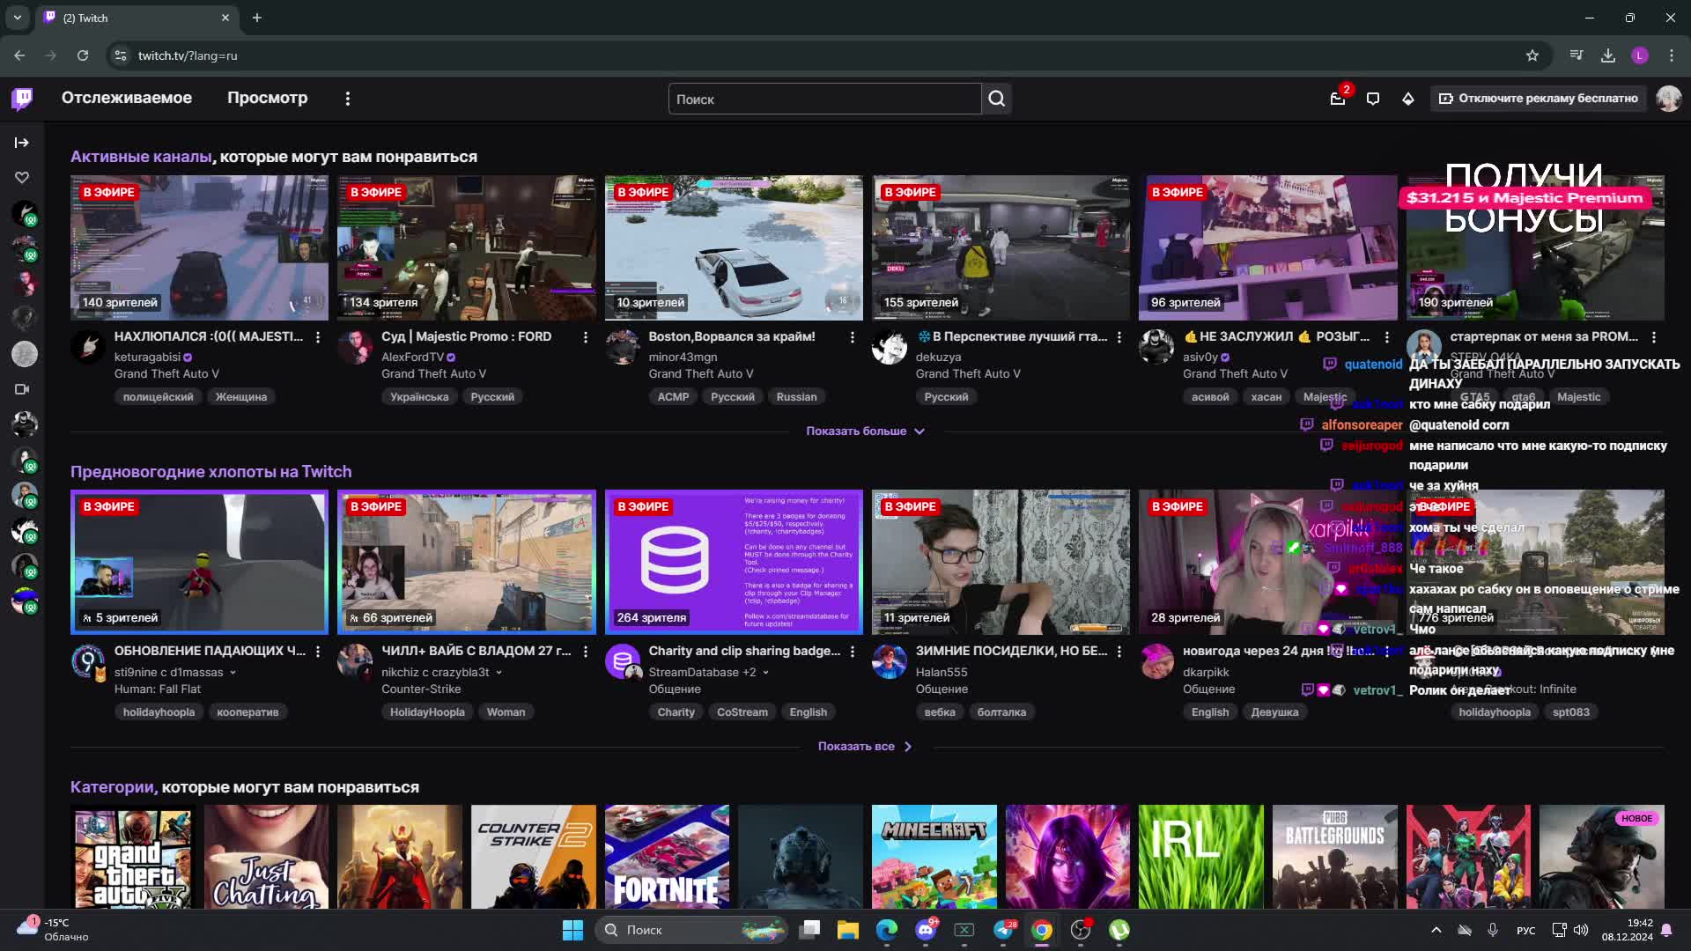The image size is (1691, 951).
Task: Open the 'Категории' heading link
Action: [x=113, y=787]
